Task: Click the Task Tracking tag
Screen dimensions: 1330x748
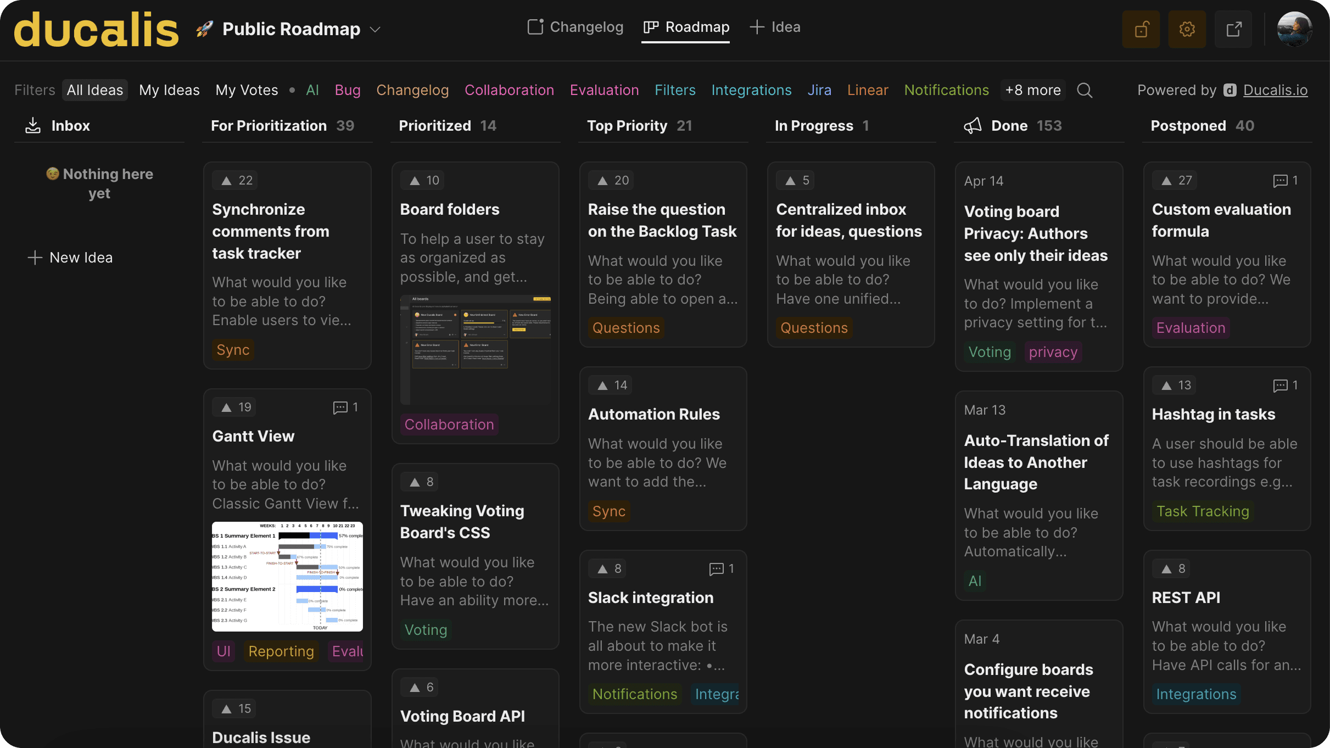Action: point(1203,511)
